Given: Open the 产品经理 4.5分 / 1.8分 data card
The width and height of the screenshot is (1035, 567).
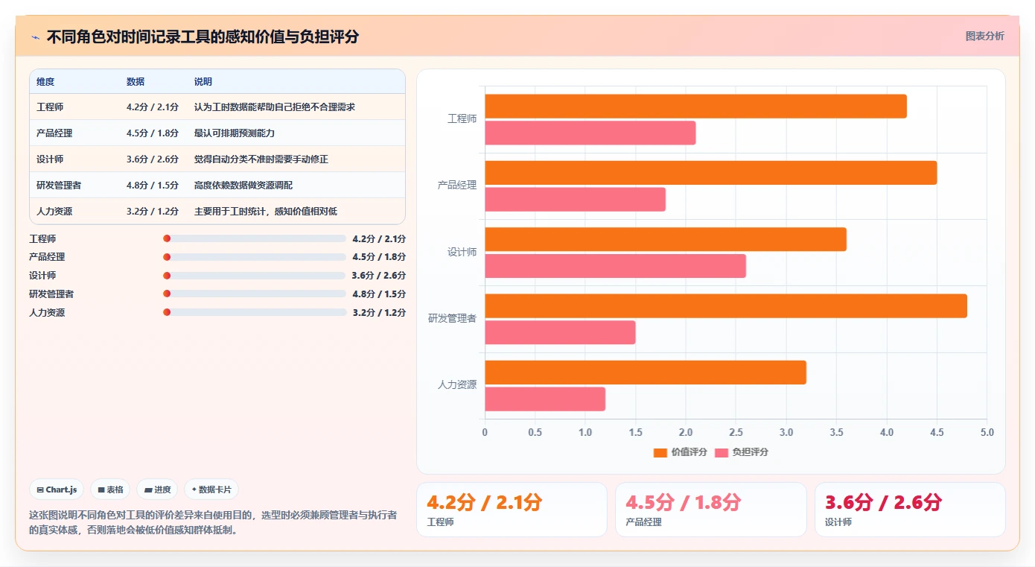Looking at the screenshot, I should coord(710,510).
